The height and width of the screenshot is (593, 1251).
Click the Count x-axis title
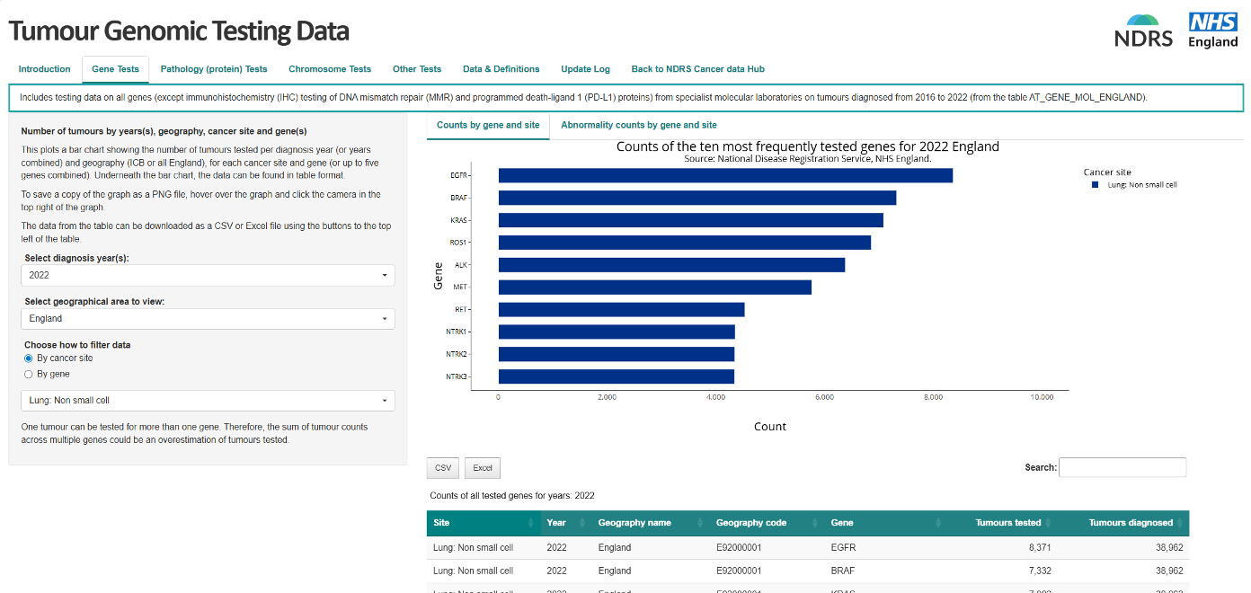770,427
